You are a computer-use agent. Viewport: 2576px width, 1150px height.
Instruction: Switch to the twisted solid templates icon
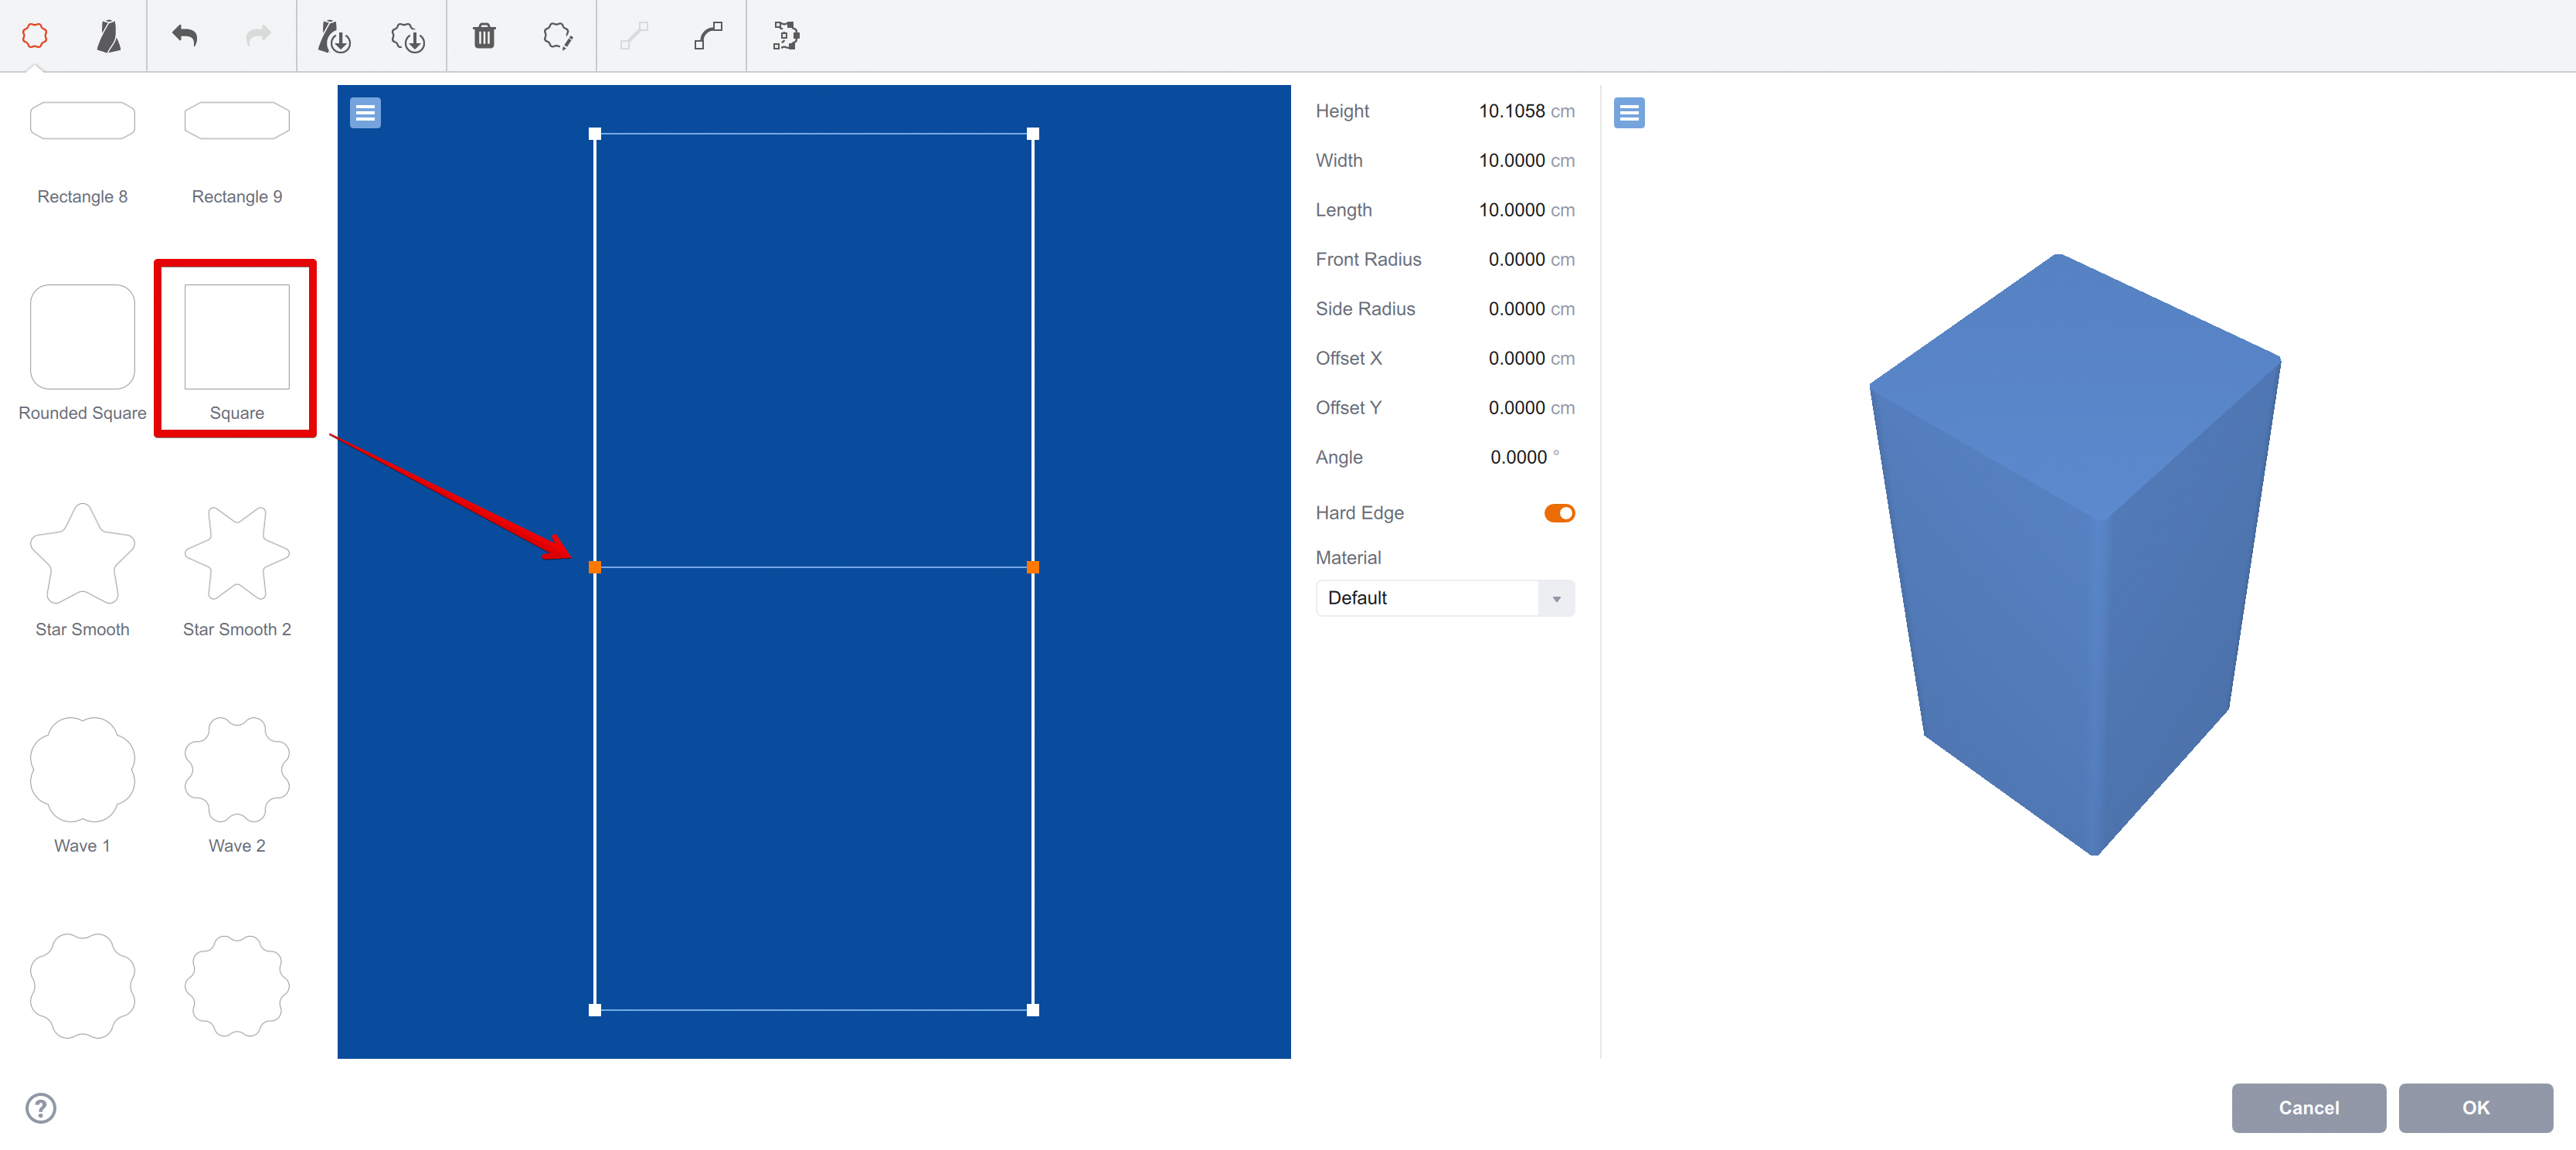click(109, 36)
